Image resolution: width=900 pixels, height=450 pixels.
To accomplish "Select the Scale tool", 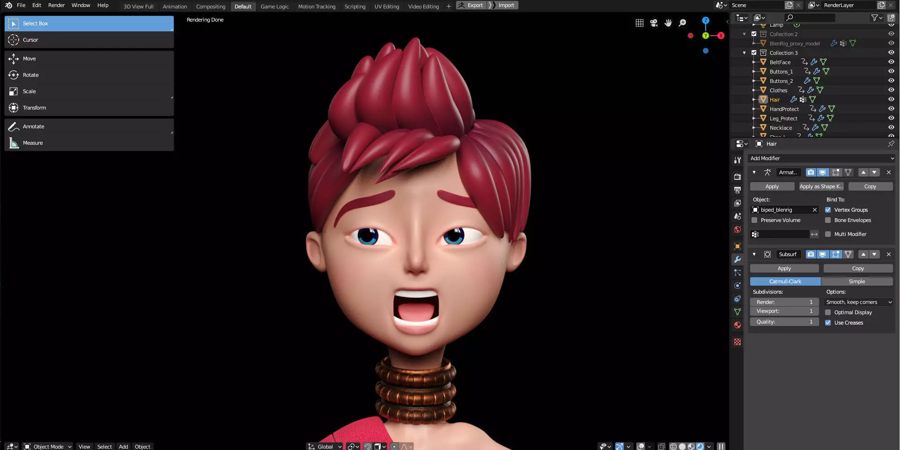I will pos(89,91).
